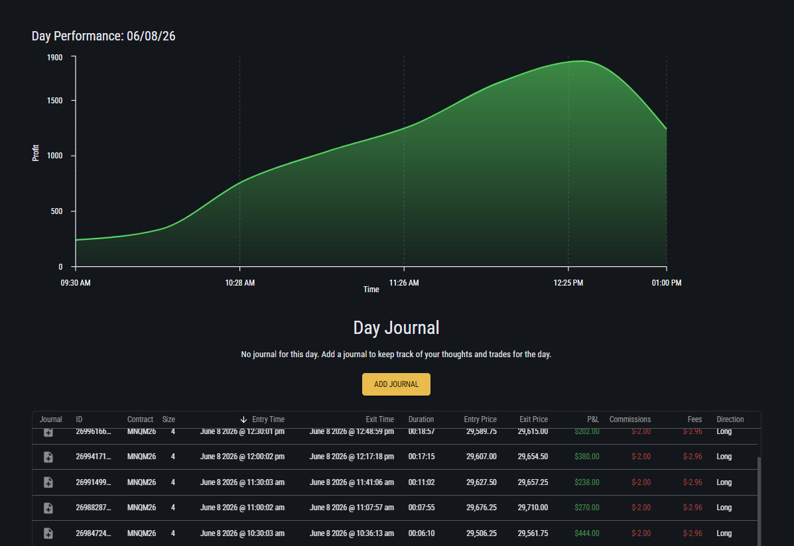Click the $380.00 P&L value

point(587,457)
